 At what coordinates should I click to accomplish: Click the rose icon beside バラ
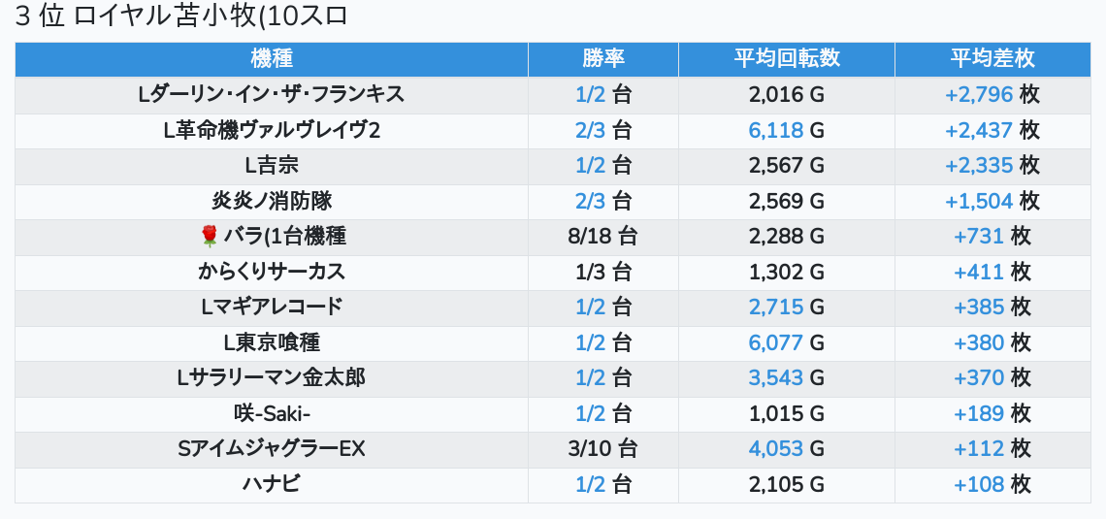(x=210, y=236)
